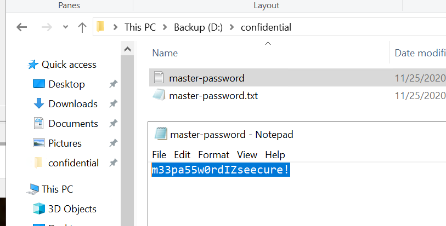Open Notepad's Format menu

pyautogui.click(x=214, y=155)
